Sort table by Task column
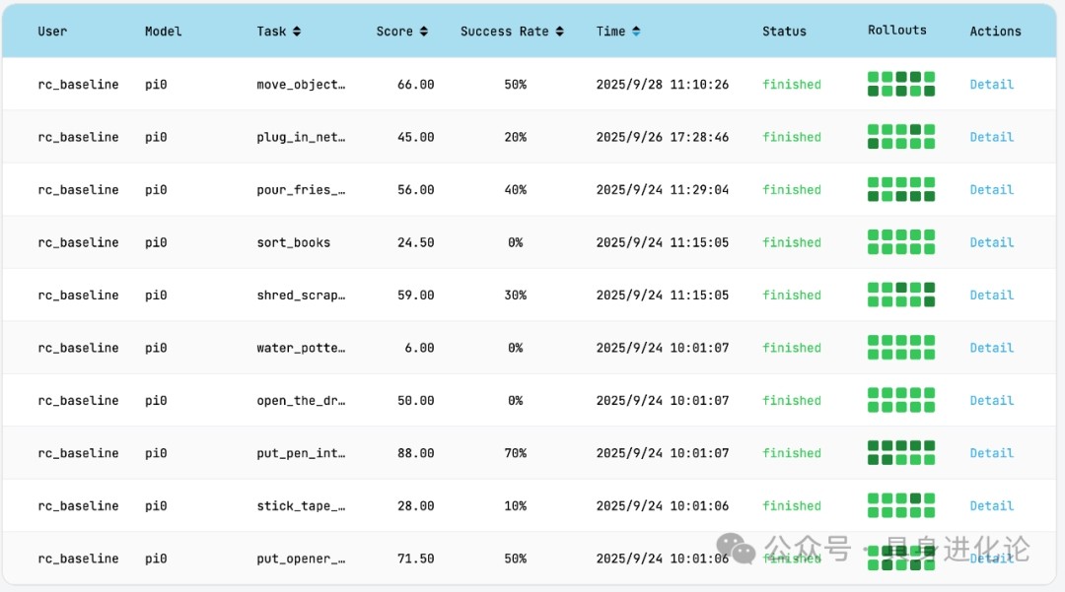The width and height of the screenshot is (1065, 592). (297, 32)
